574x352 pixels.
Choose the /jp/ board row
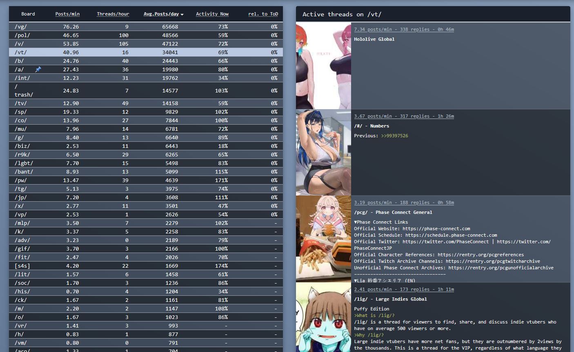click(x=146, y=197)
